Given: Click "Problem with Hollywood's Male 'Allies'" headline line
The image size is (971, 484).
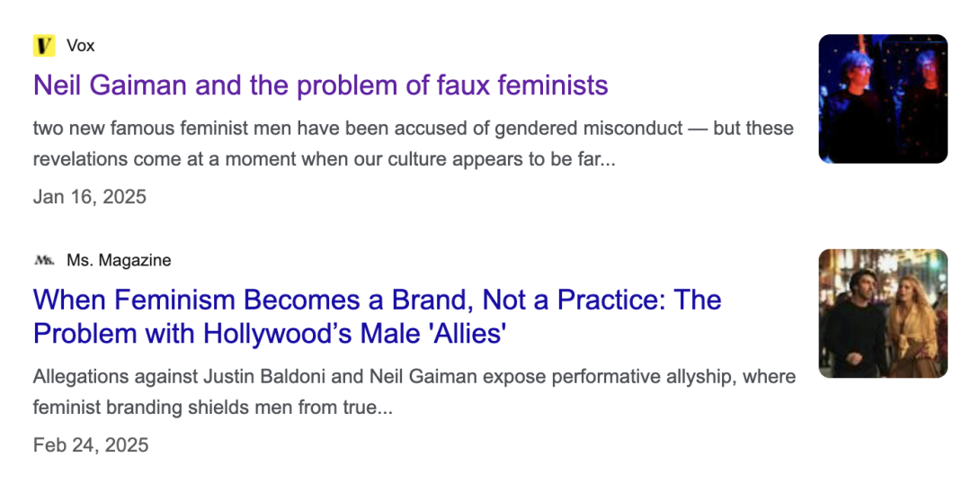Looking at the screenshot, I should click(270, 333).
